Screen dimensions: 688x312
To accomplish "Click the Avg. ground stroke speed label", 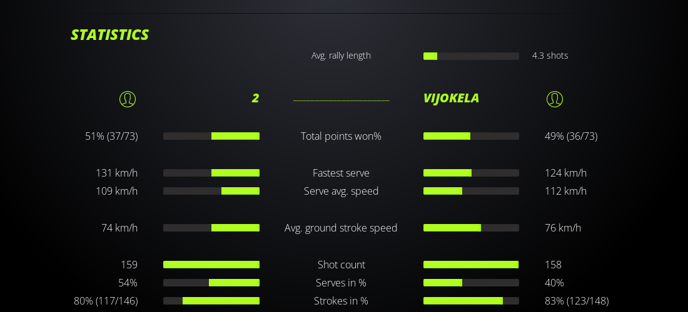I will pyautogui.click(x=341, y=228).
